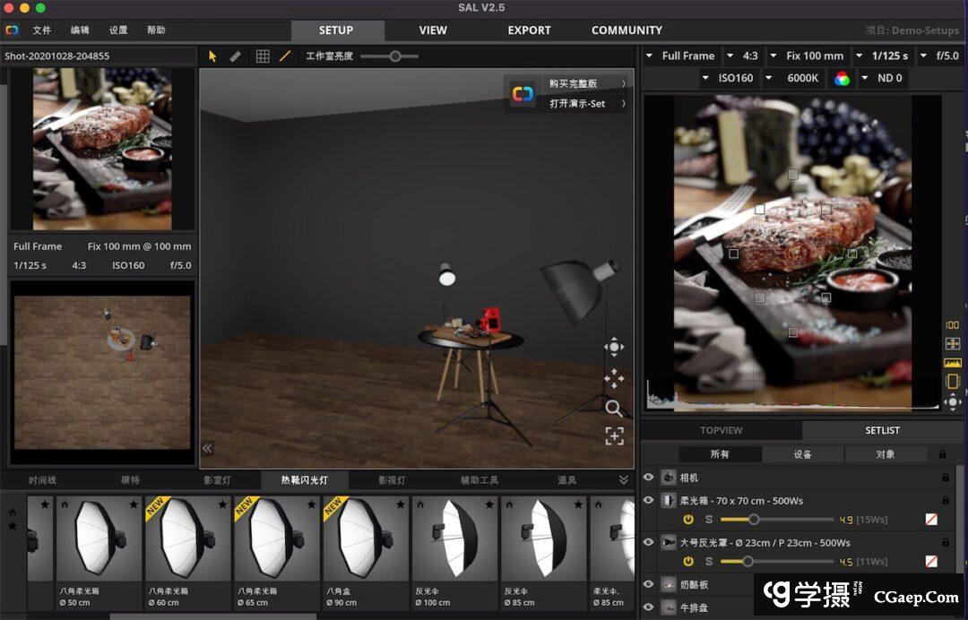The height and width of the screenshot is (620, 968).
Task: Open the ISO160 dropdown
Action: click(x=735, y=78)
